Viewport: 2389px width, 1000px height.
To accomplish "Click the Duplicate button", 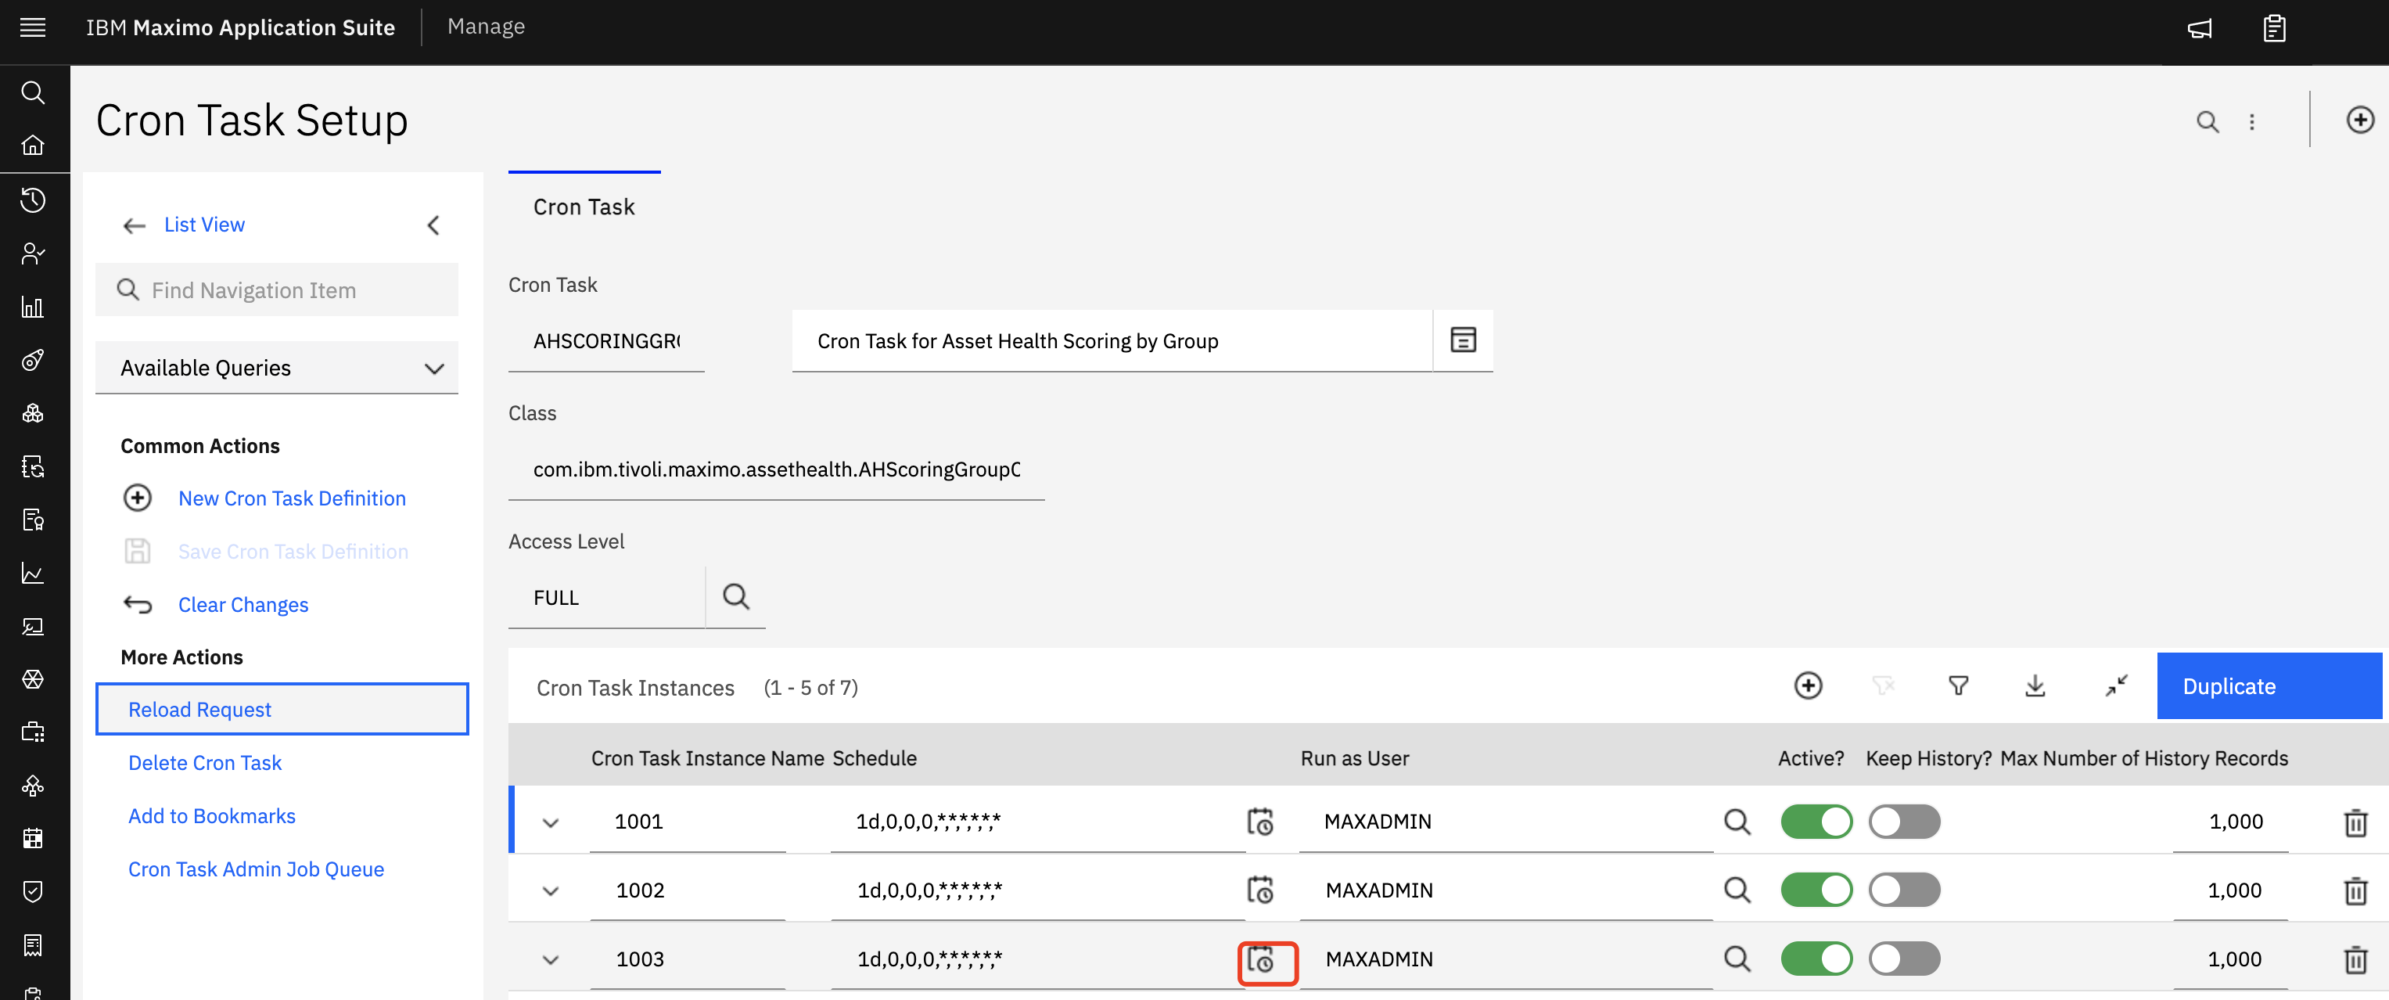I will coord(2269,686).
